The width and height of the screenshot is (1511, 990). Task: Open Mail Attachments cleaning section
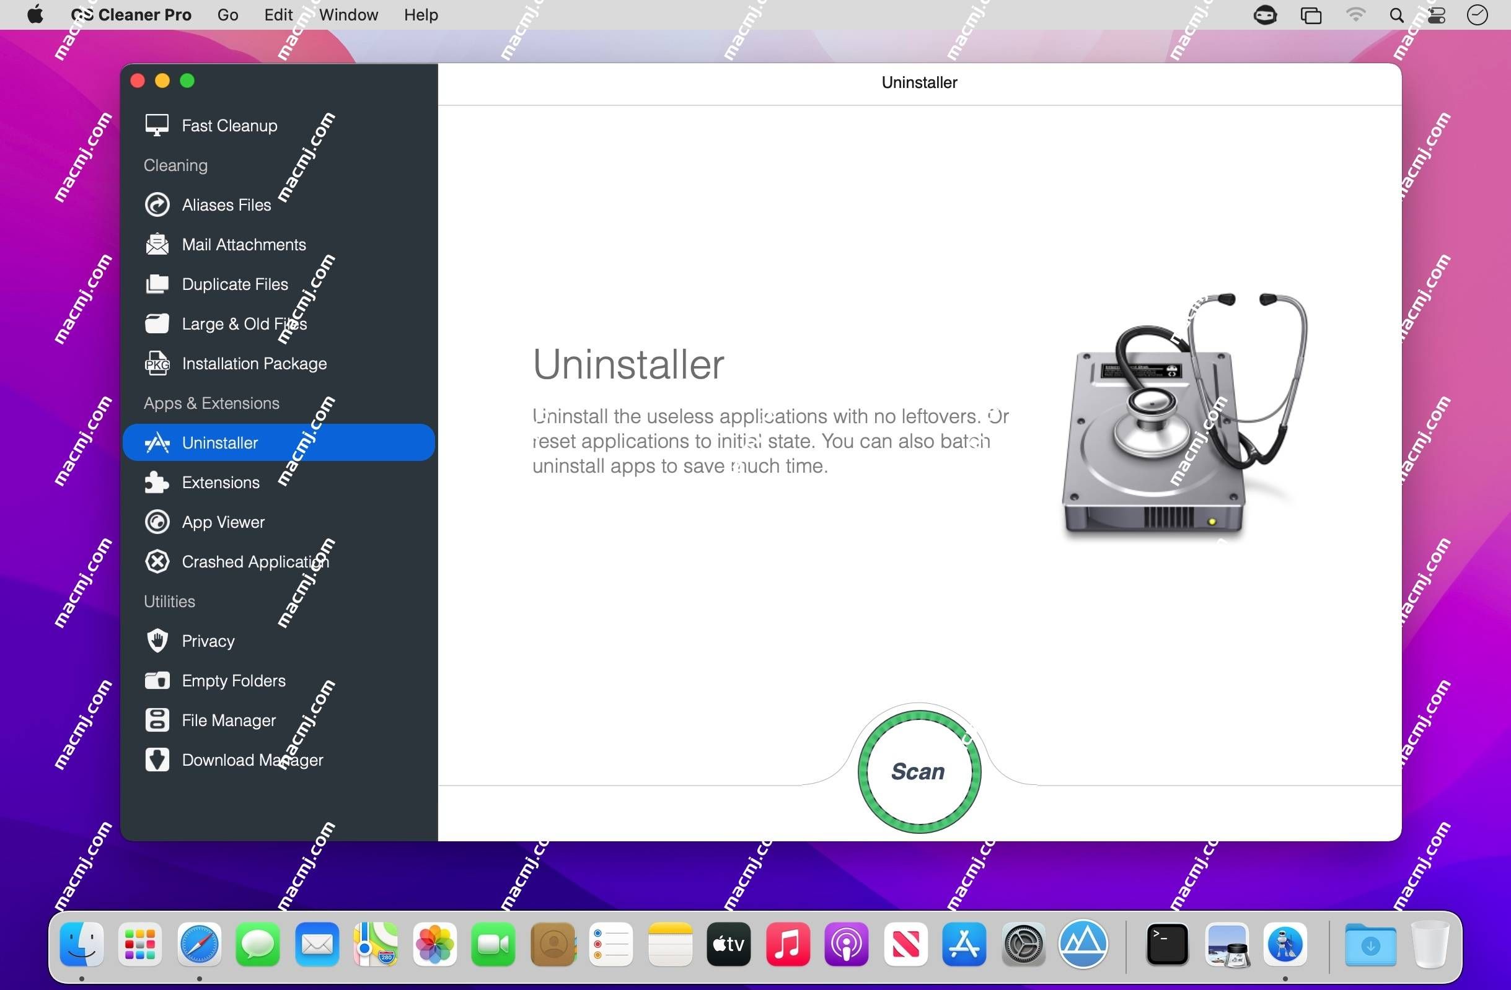coord(243,244)
